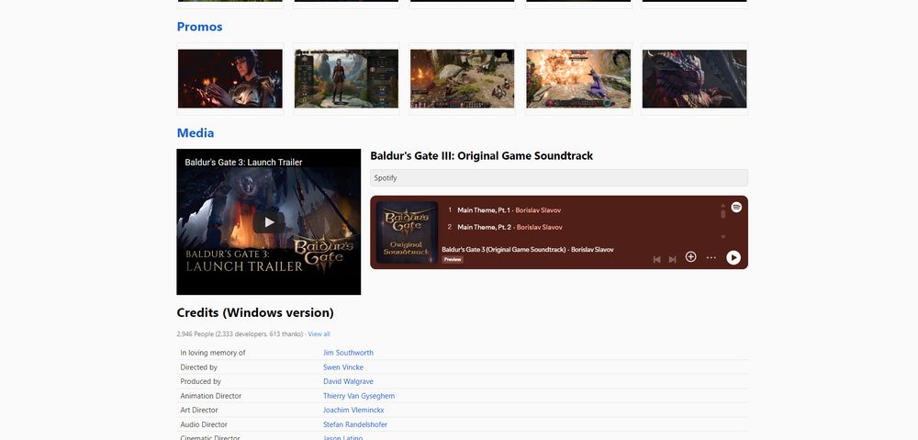Open promo image of campsite gameplay

point(462,78)
